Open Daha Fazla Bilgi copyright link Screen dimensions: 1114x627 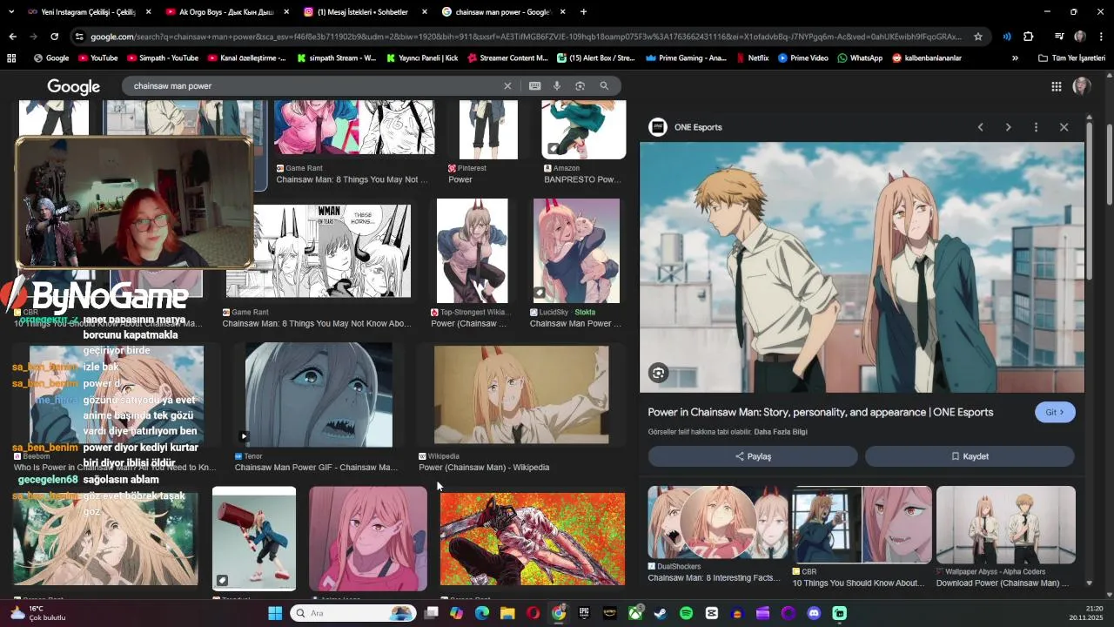[x=781, y=432]
